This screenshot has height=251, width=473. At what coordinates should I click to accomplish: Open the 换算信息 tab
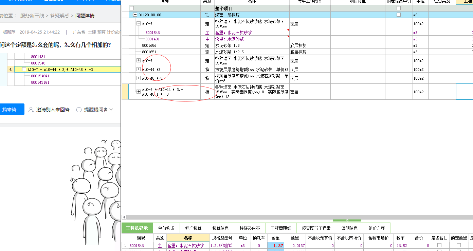click(220, 228)
